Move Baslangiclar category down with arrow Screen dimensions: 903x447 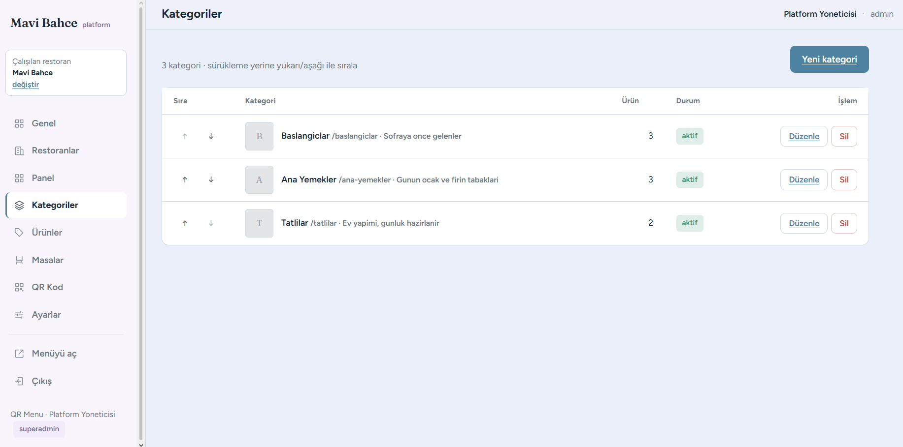(211, 136)
